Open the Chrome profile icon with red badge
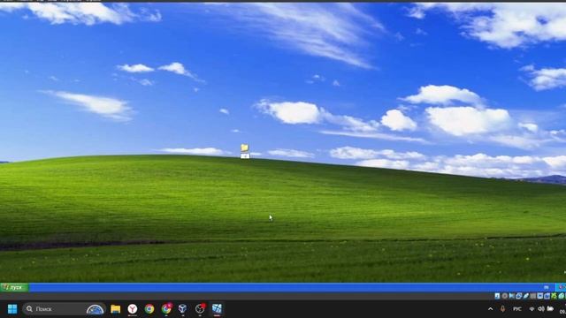 166,308
